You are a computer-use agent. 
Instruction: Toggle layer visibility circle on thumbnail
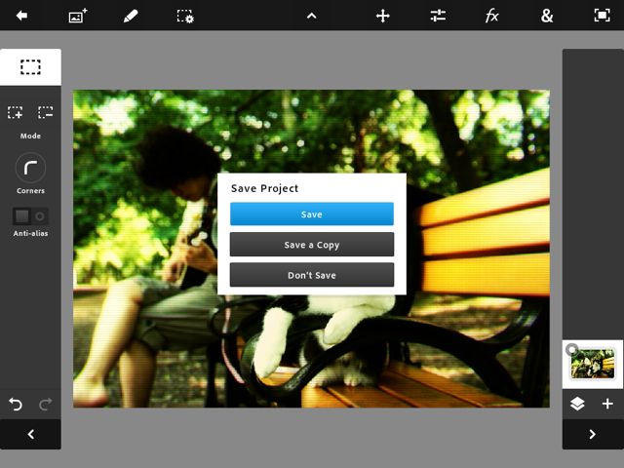[x=571, y=349]
